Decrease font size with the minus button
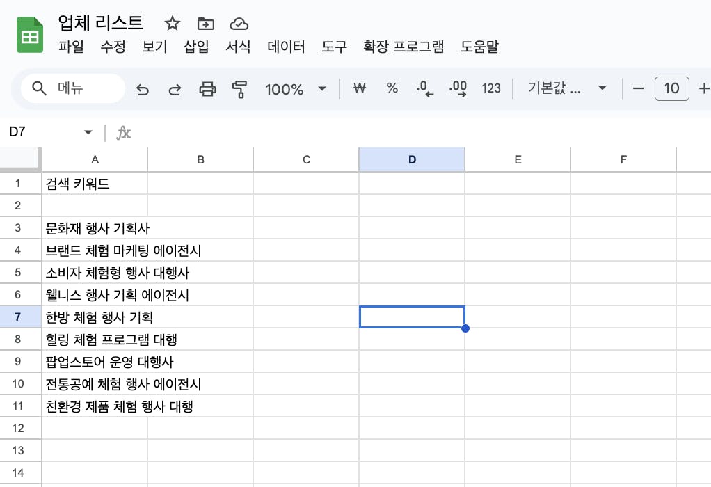711x487 pixels. [639, 88]
